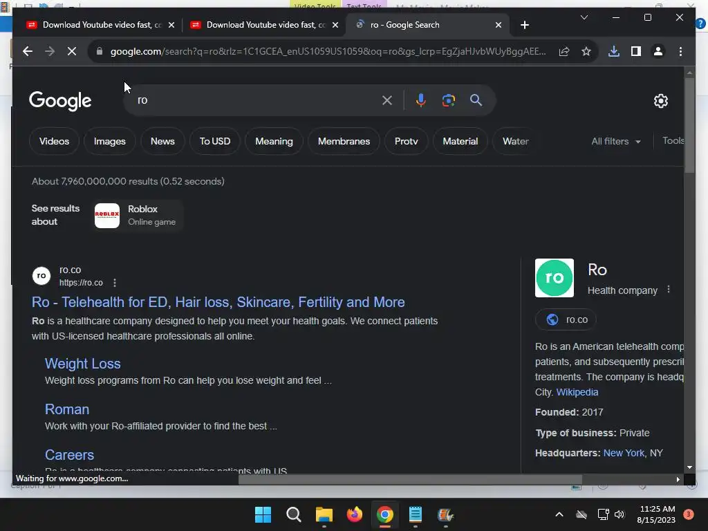
Task: Select the To USD filter chip
Action: tap(215, 141)
